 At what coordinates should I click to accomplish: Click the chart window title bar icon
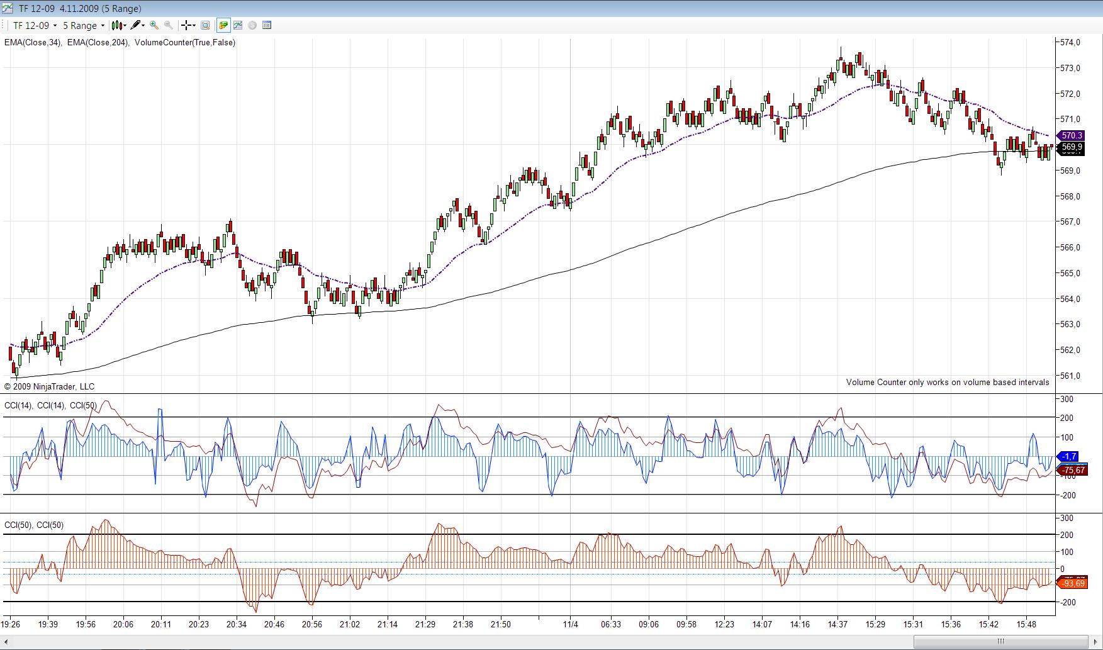(x=9, y=8)
